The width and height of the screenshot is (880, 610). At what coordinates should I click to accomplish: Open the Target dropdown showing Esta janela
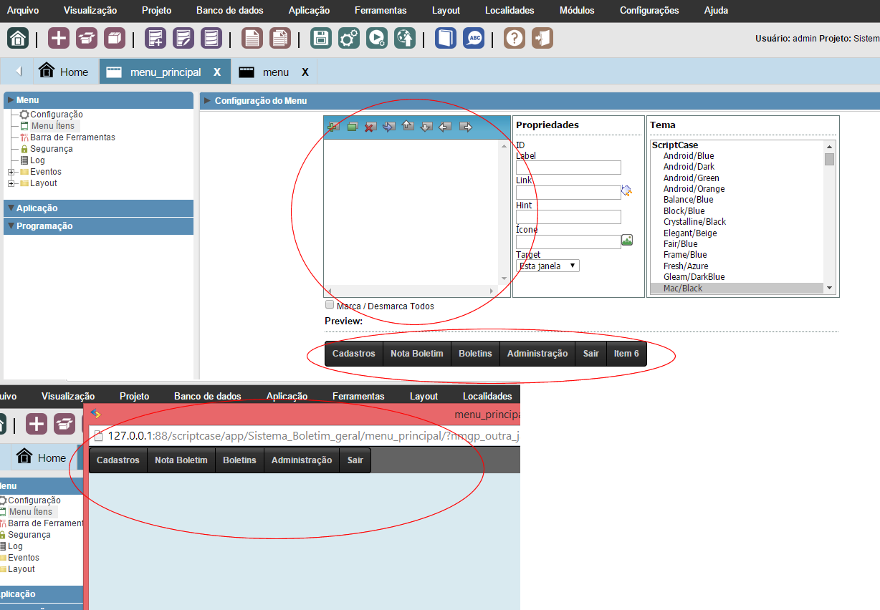547,266
